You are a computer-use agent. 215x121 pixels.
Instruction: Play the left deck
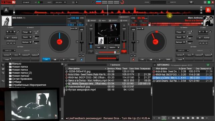tap(63, 59)
